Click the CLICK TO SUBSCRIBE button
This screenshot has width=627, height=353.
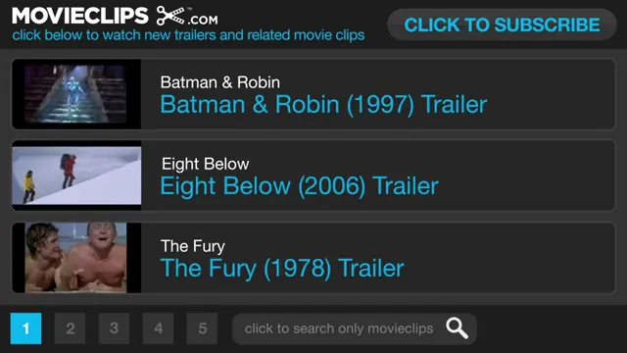502,25
